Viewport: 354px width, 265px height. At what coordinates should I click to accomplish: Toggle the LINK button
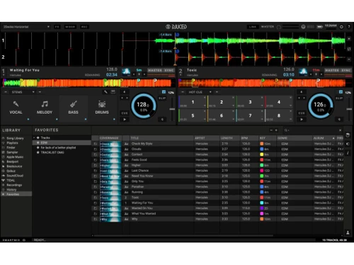click(253, 27)
